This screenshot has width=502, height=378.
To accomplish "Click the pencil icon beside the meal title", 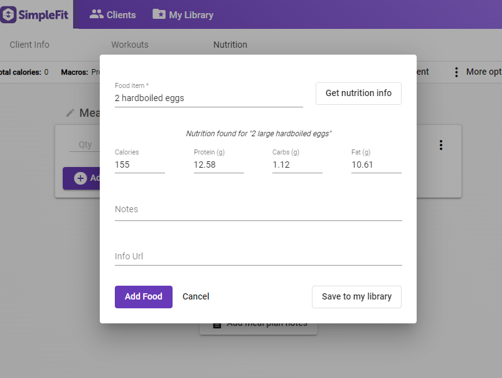I will (70, 113).
